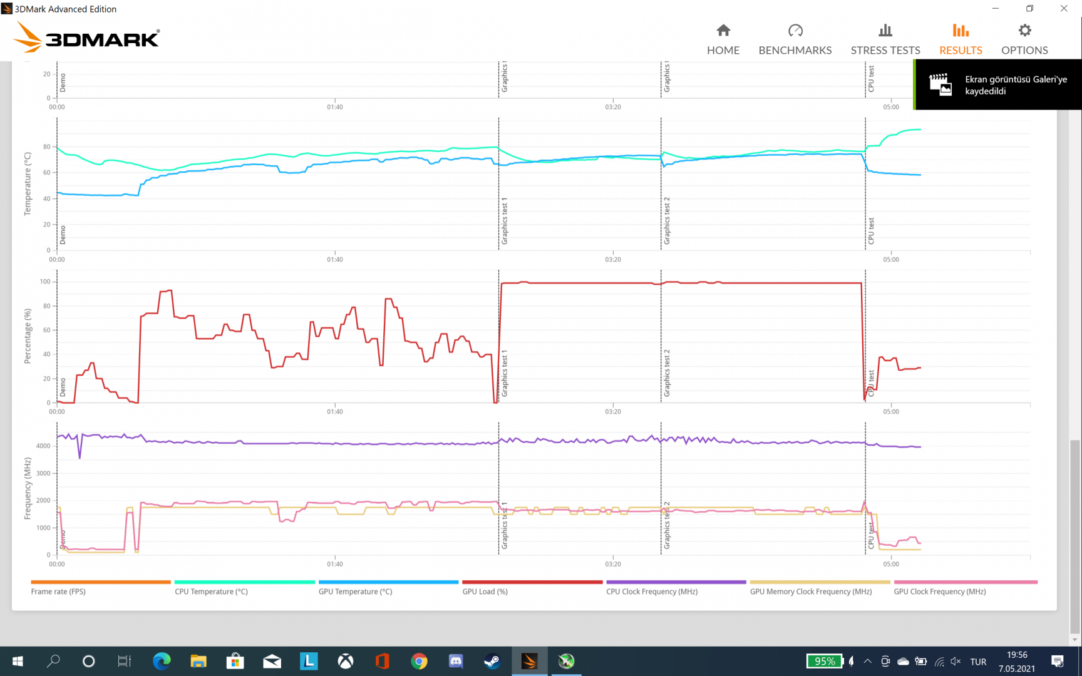The image size is (1082, 676).
Task: Open the Windows Start menu
Action: pyautogui.click(x=18, y=661)
